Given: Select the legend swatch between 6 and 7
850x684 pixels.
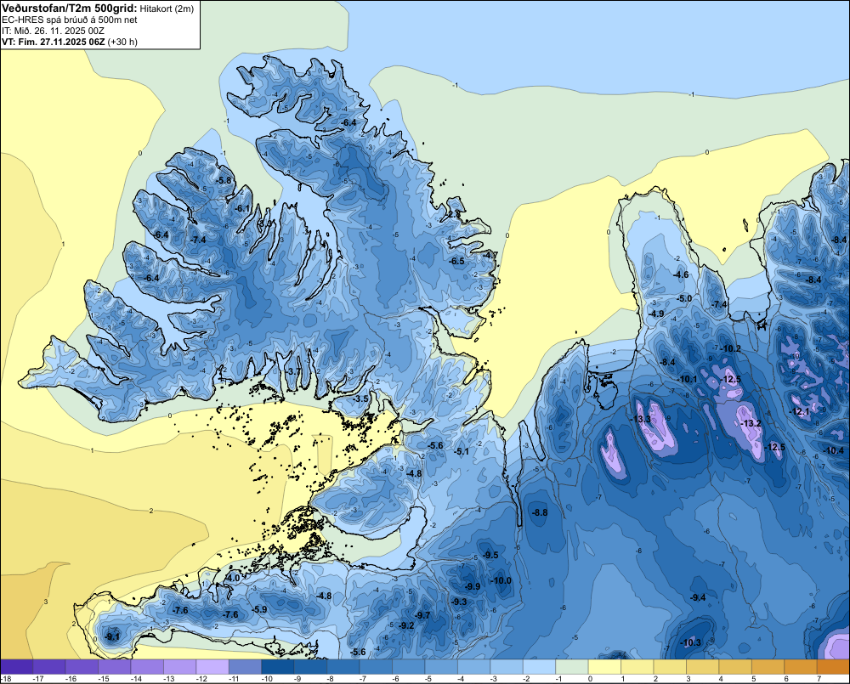Looking at the screenshot, I should click(x=801, y=667).
